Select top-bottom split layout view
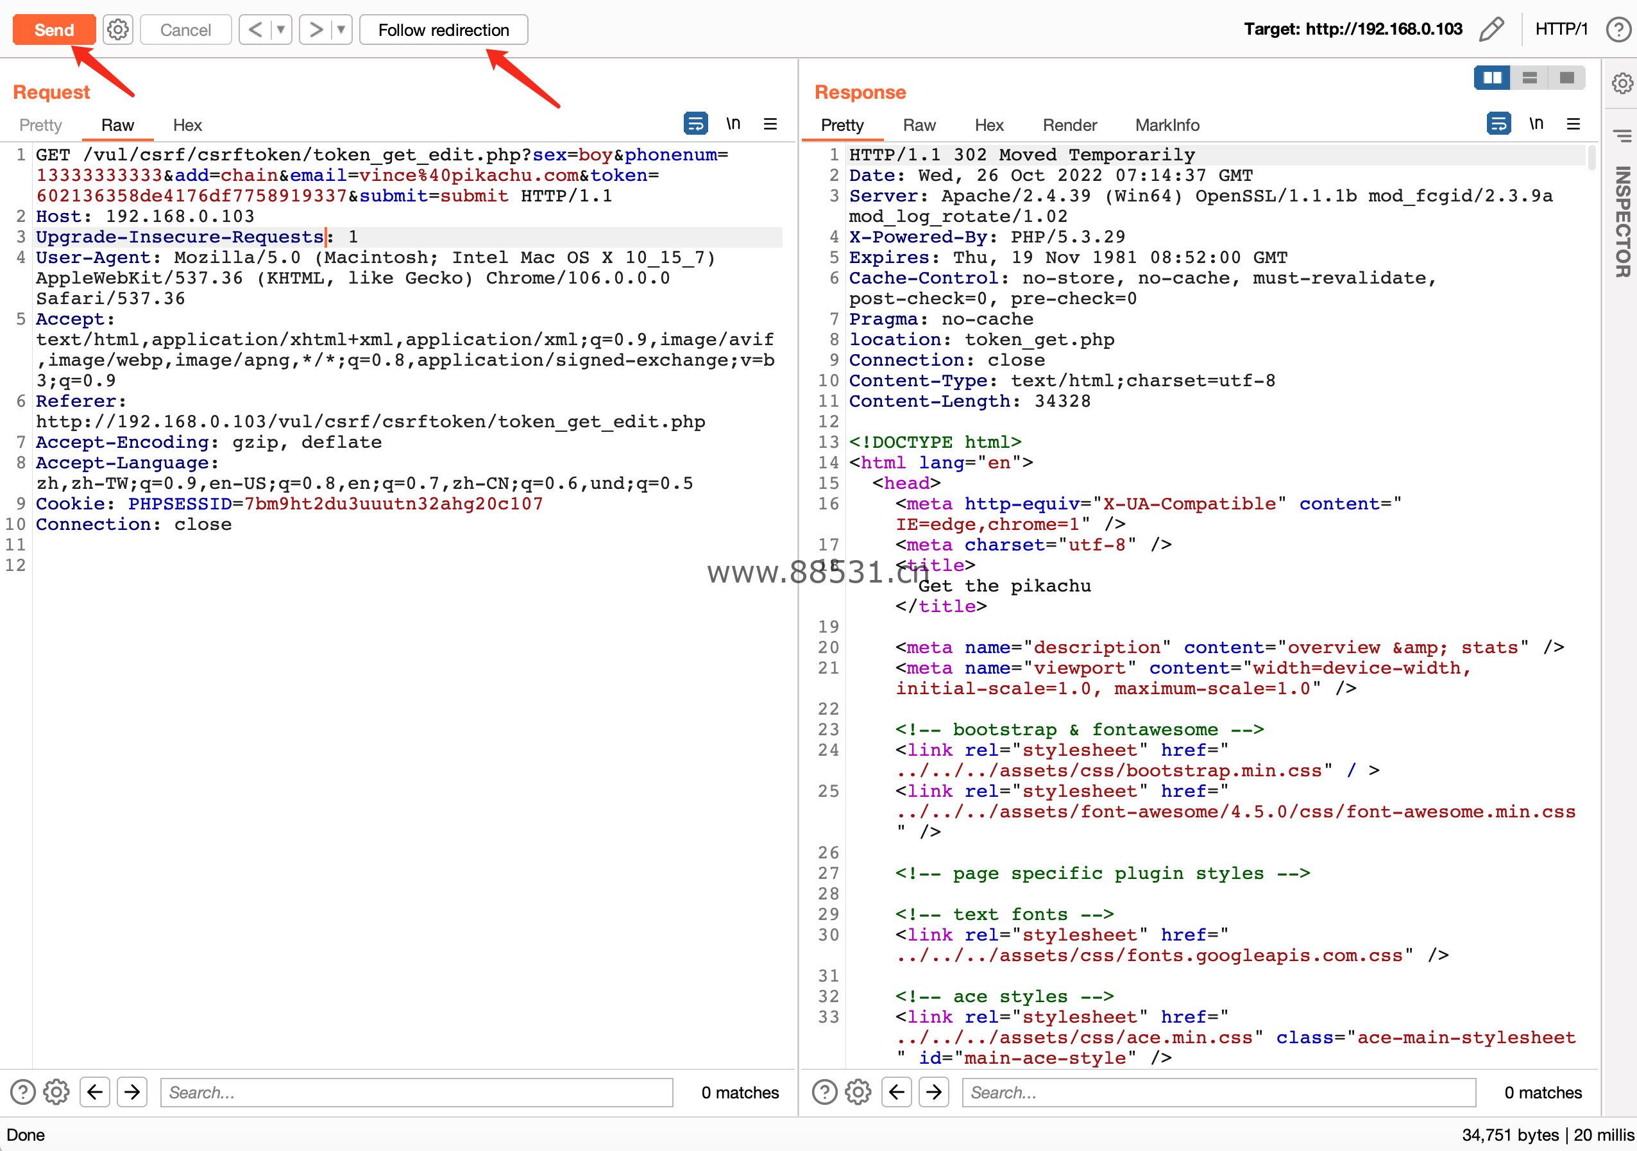 pyautogui.click(x=1529, y=78)
